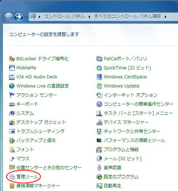Click the キーボード keyboard icon
The image size is (178, 191).
pos(12,104)
